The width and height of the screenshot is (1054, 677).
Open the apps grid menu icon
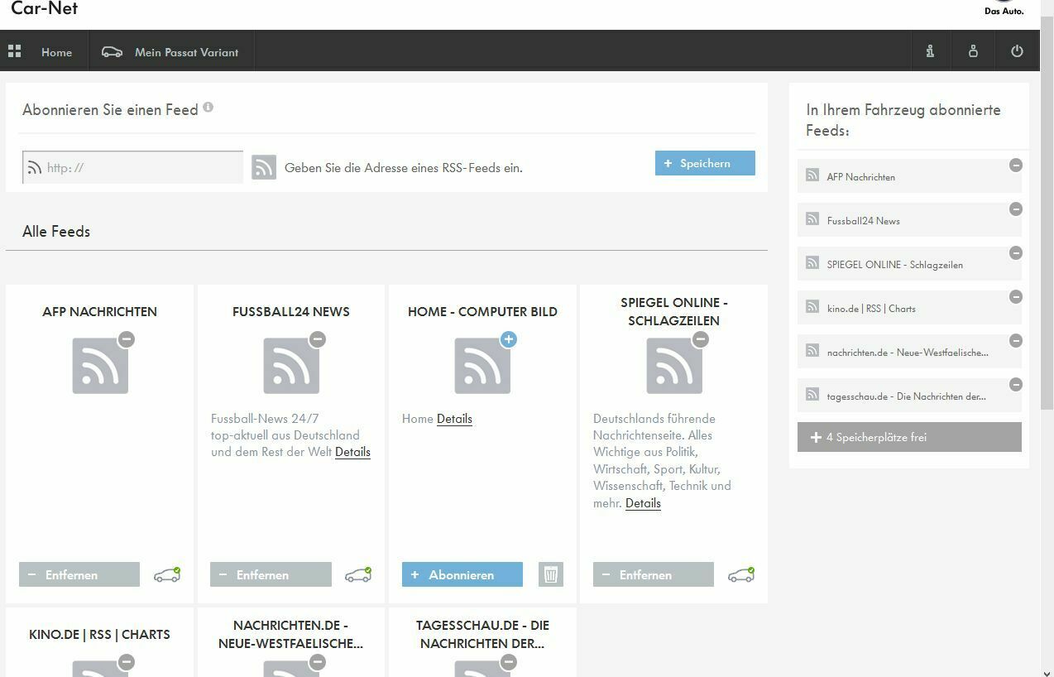(x=14, y=51)
